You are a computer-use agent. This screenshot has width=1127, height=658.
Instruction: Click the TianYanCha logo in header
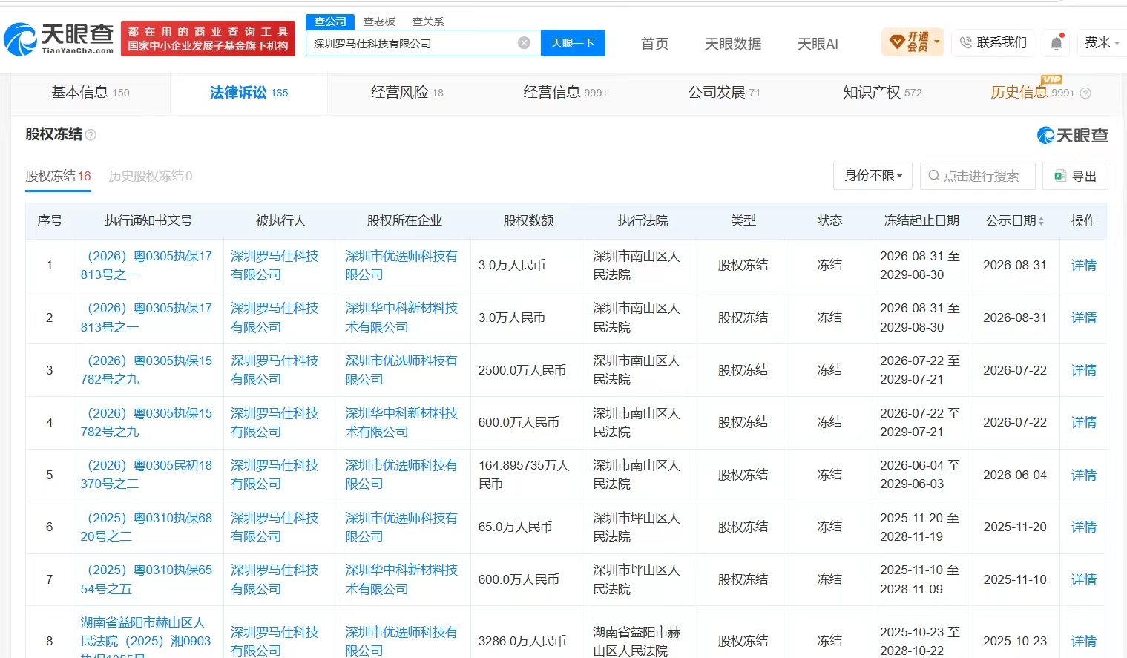tap(59, 39)
